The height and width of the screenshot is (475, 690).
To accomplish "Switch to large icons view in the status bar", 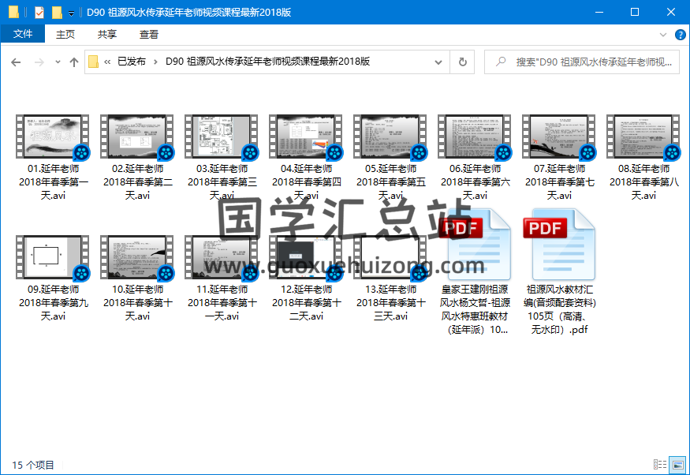I will 676,465.
